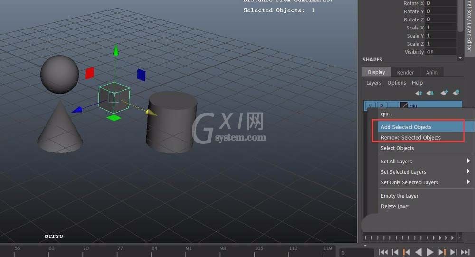Click the current frame field showing 1

(x=356, y=253)
